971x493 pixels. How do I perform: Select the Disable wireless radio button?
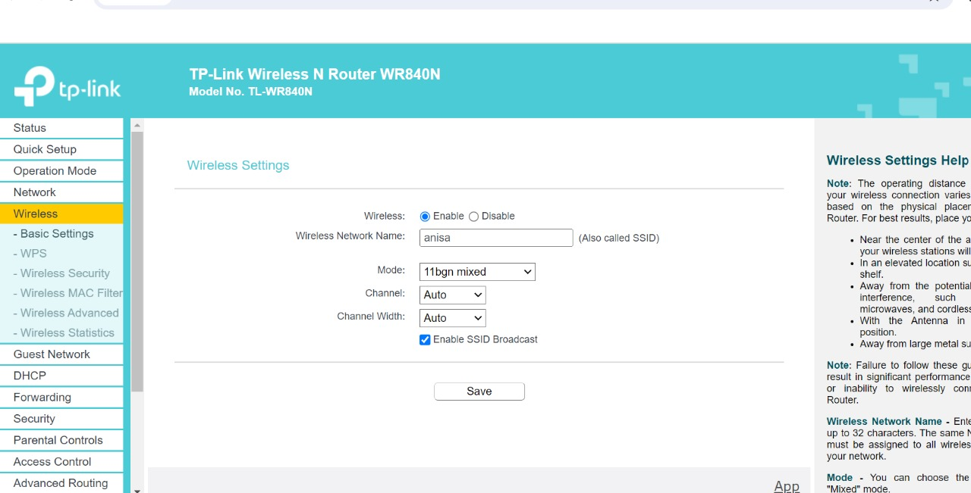(x=473, y=217)
